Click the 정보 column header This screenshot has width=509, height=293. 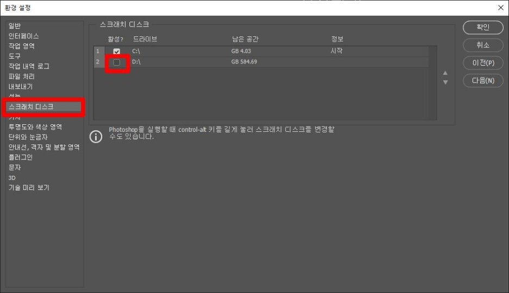tap(337, 39)
